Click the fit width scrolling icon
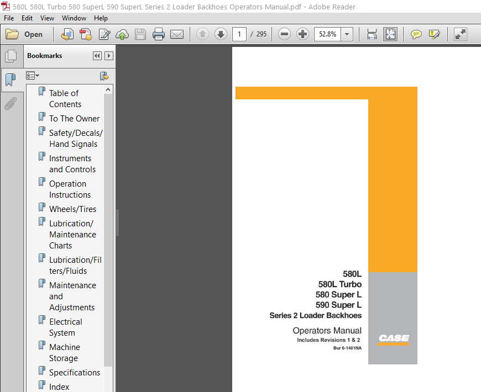481x392 pixels. pos(372,34)
